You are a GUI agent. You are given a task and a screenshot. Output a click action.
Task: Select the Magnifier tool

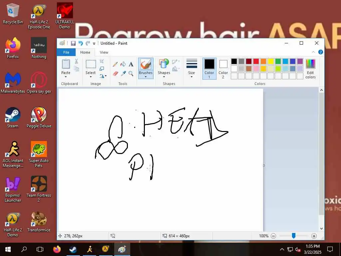(x=131, y=74)
